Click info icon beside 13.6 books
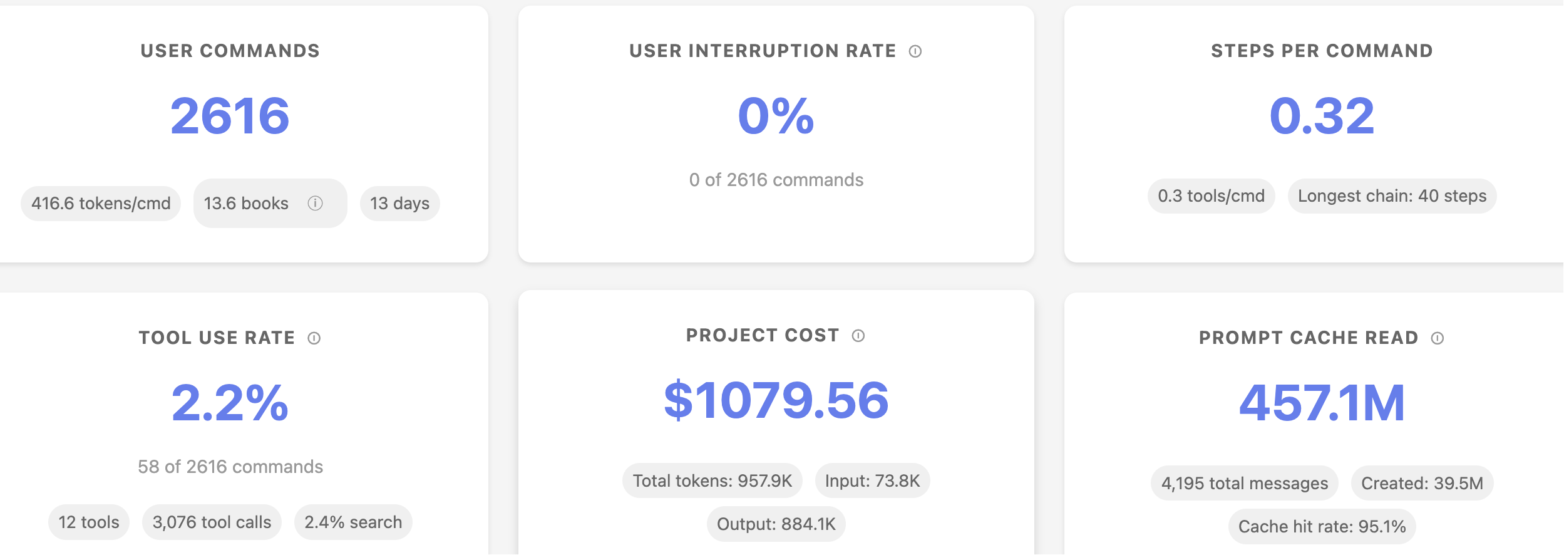Viewport: 1564px width, 555px height. coord(315,203)
